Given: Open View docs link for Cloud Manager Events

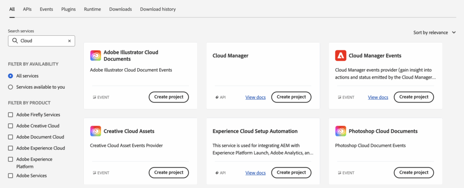Looking at the screenshot, I should pos(378,97).
